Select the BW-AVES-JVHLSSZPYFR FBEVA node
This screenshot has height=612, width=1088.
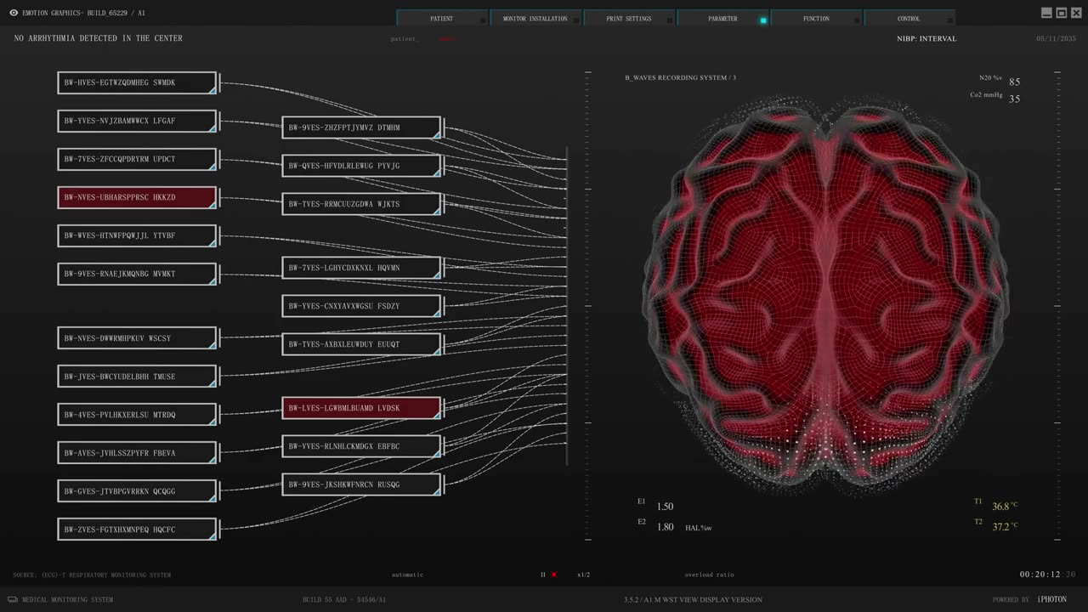point(138,453)
